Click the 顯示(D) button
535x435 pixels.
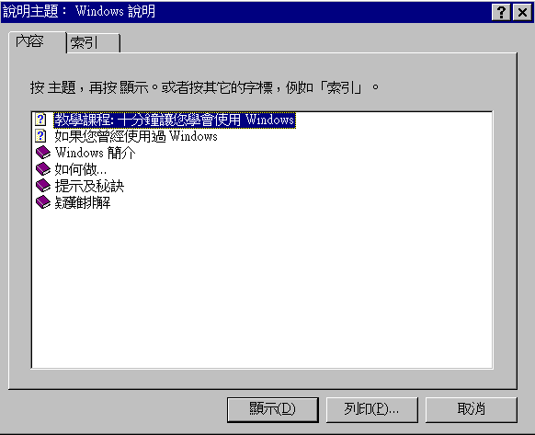click(x=273, y=409)
